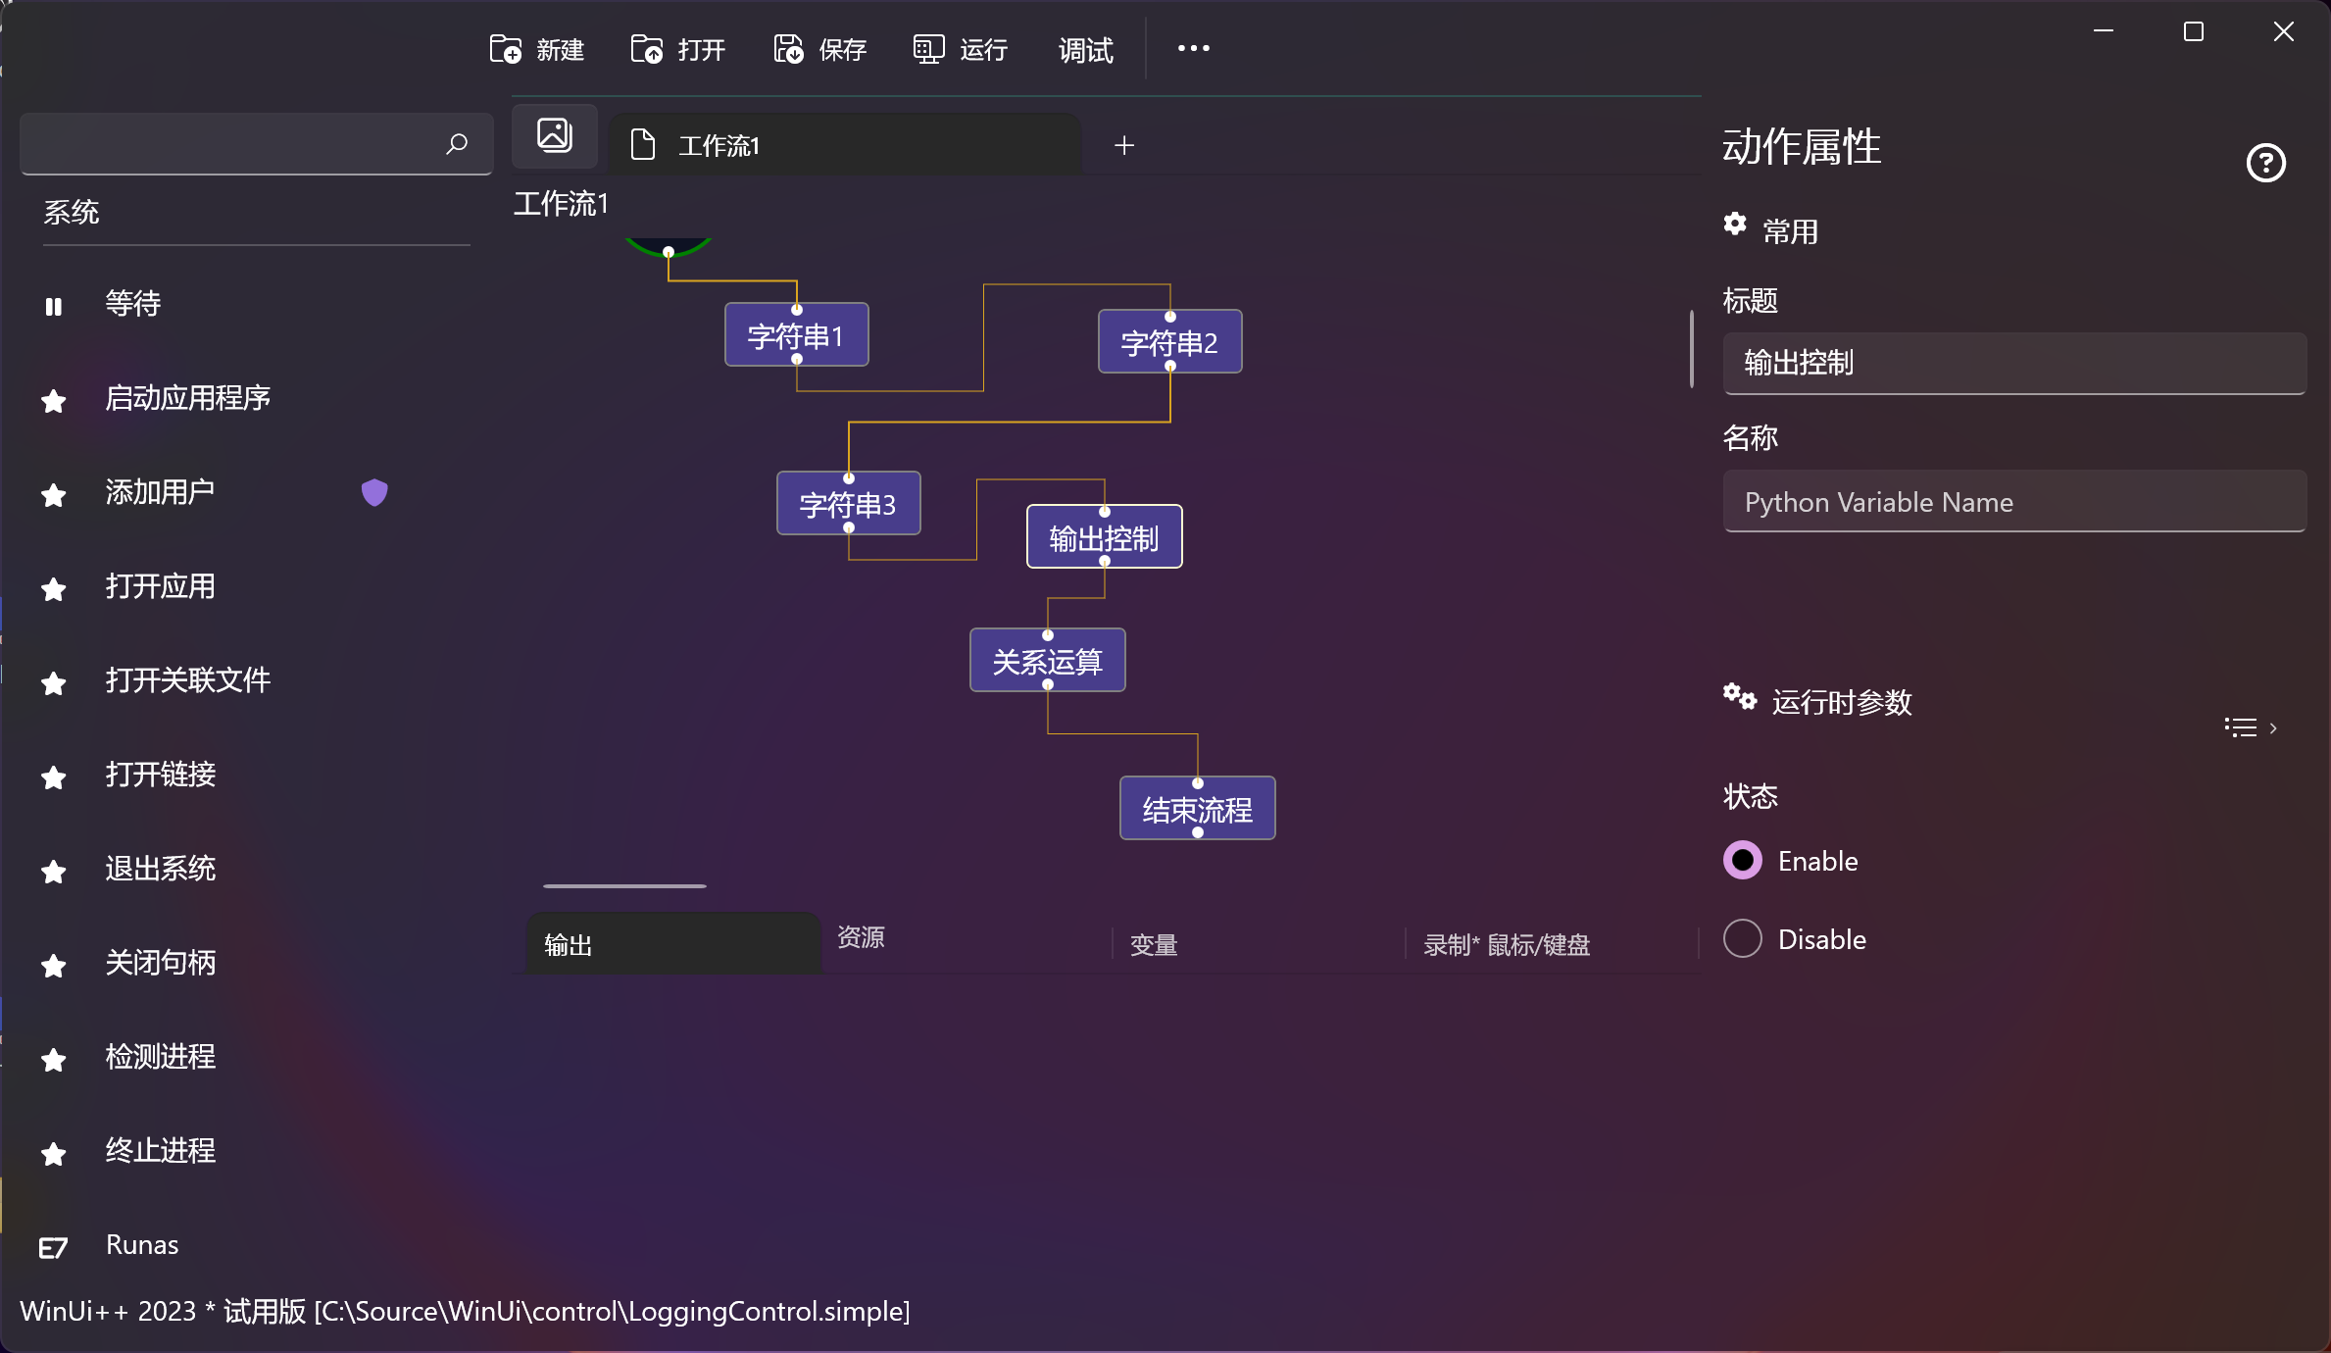The height and width of the screenshot is (1353, 2331).
Task: Select 终止进程 in the action list
Action: [x=161, y=1151]
